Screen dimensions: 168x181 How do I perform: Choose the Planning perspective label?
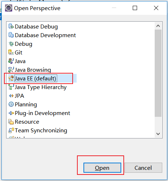tap(26, 104)
